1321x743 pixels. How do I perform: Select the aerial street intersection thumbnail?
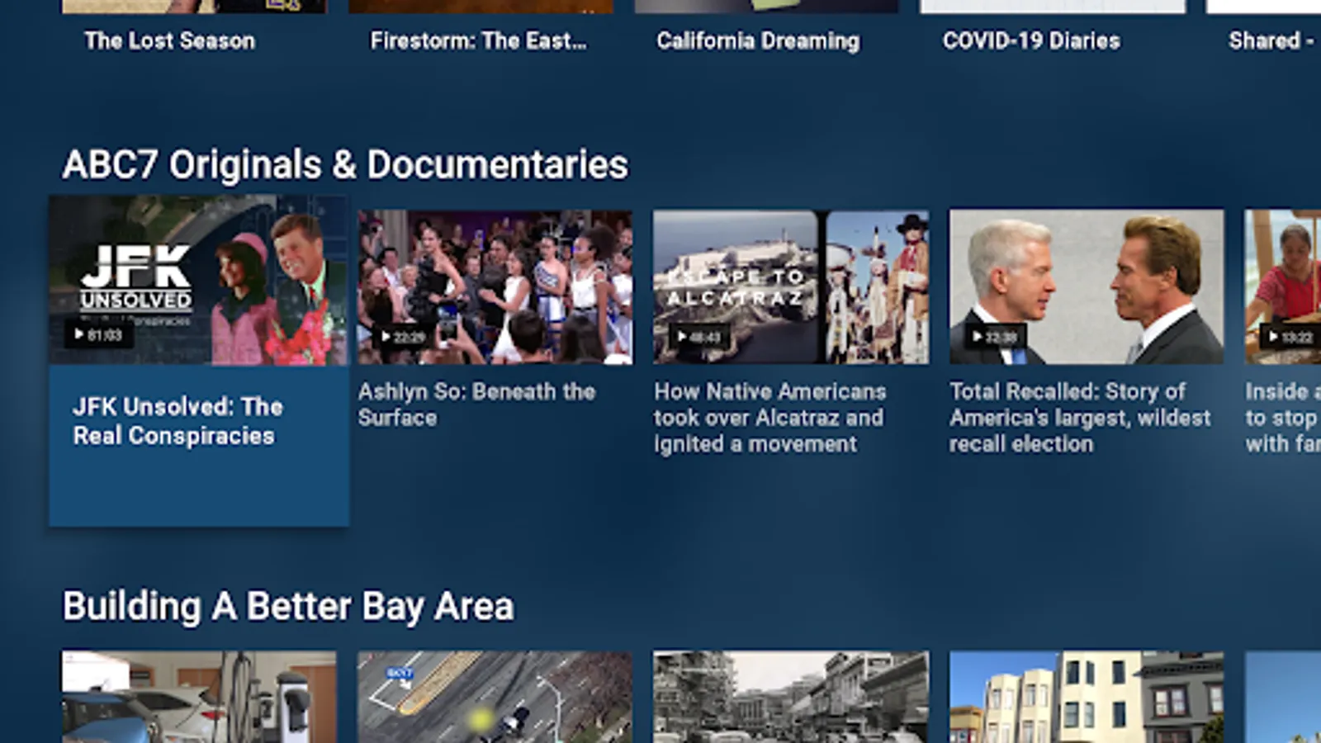tap(495, 697)
